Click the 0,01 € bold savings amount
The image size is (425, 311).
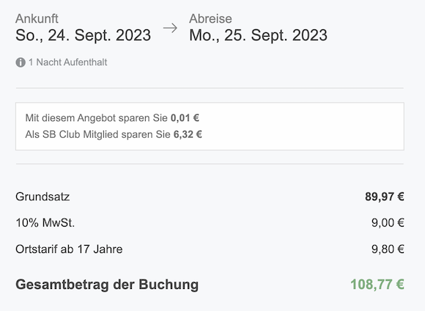coord(185,118)
